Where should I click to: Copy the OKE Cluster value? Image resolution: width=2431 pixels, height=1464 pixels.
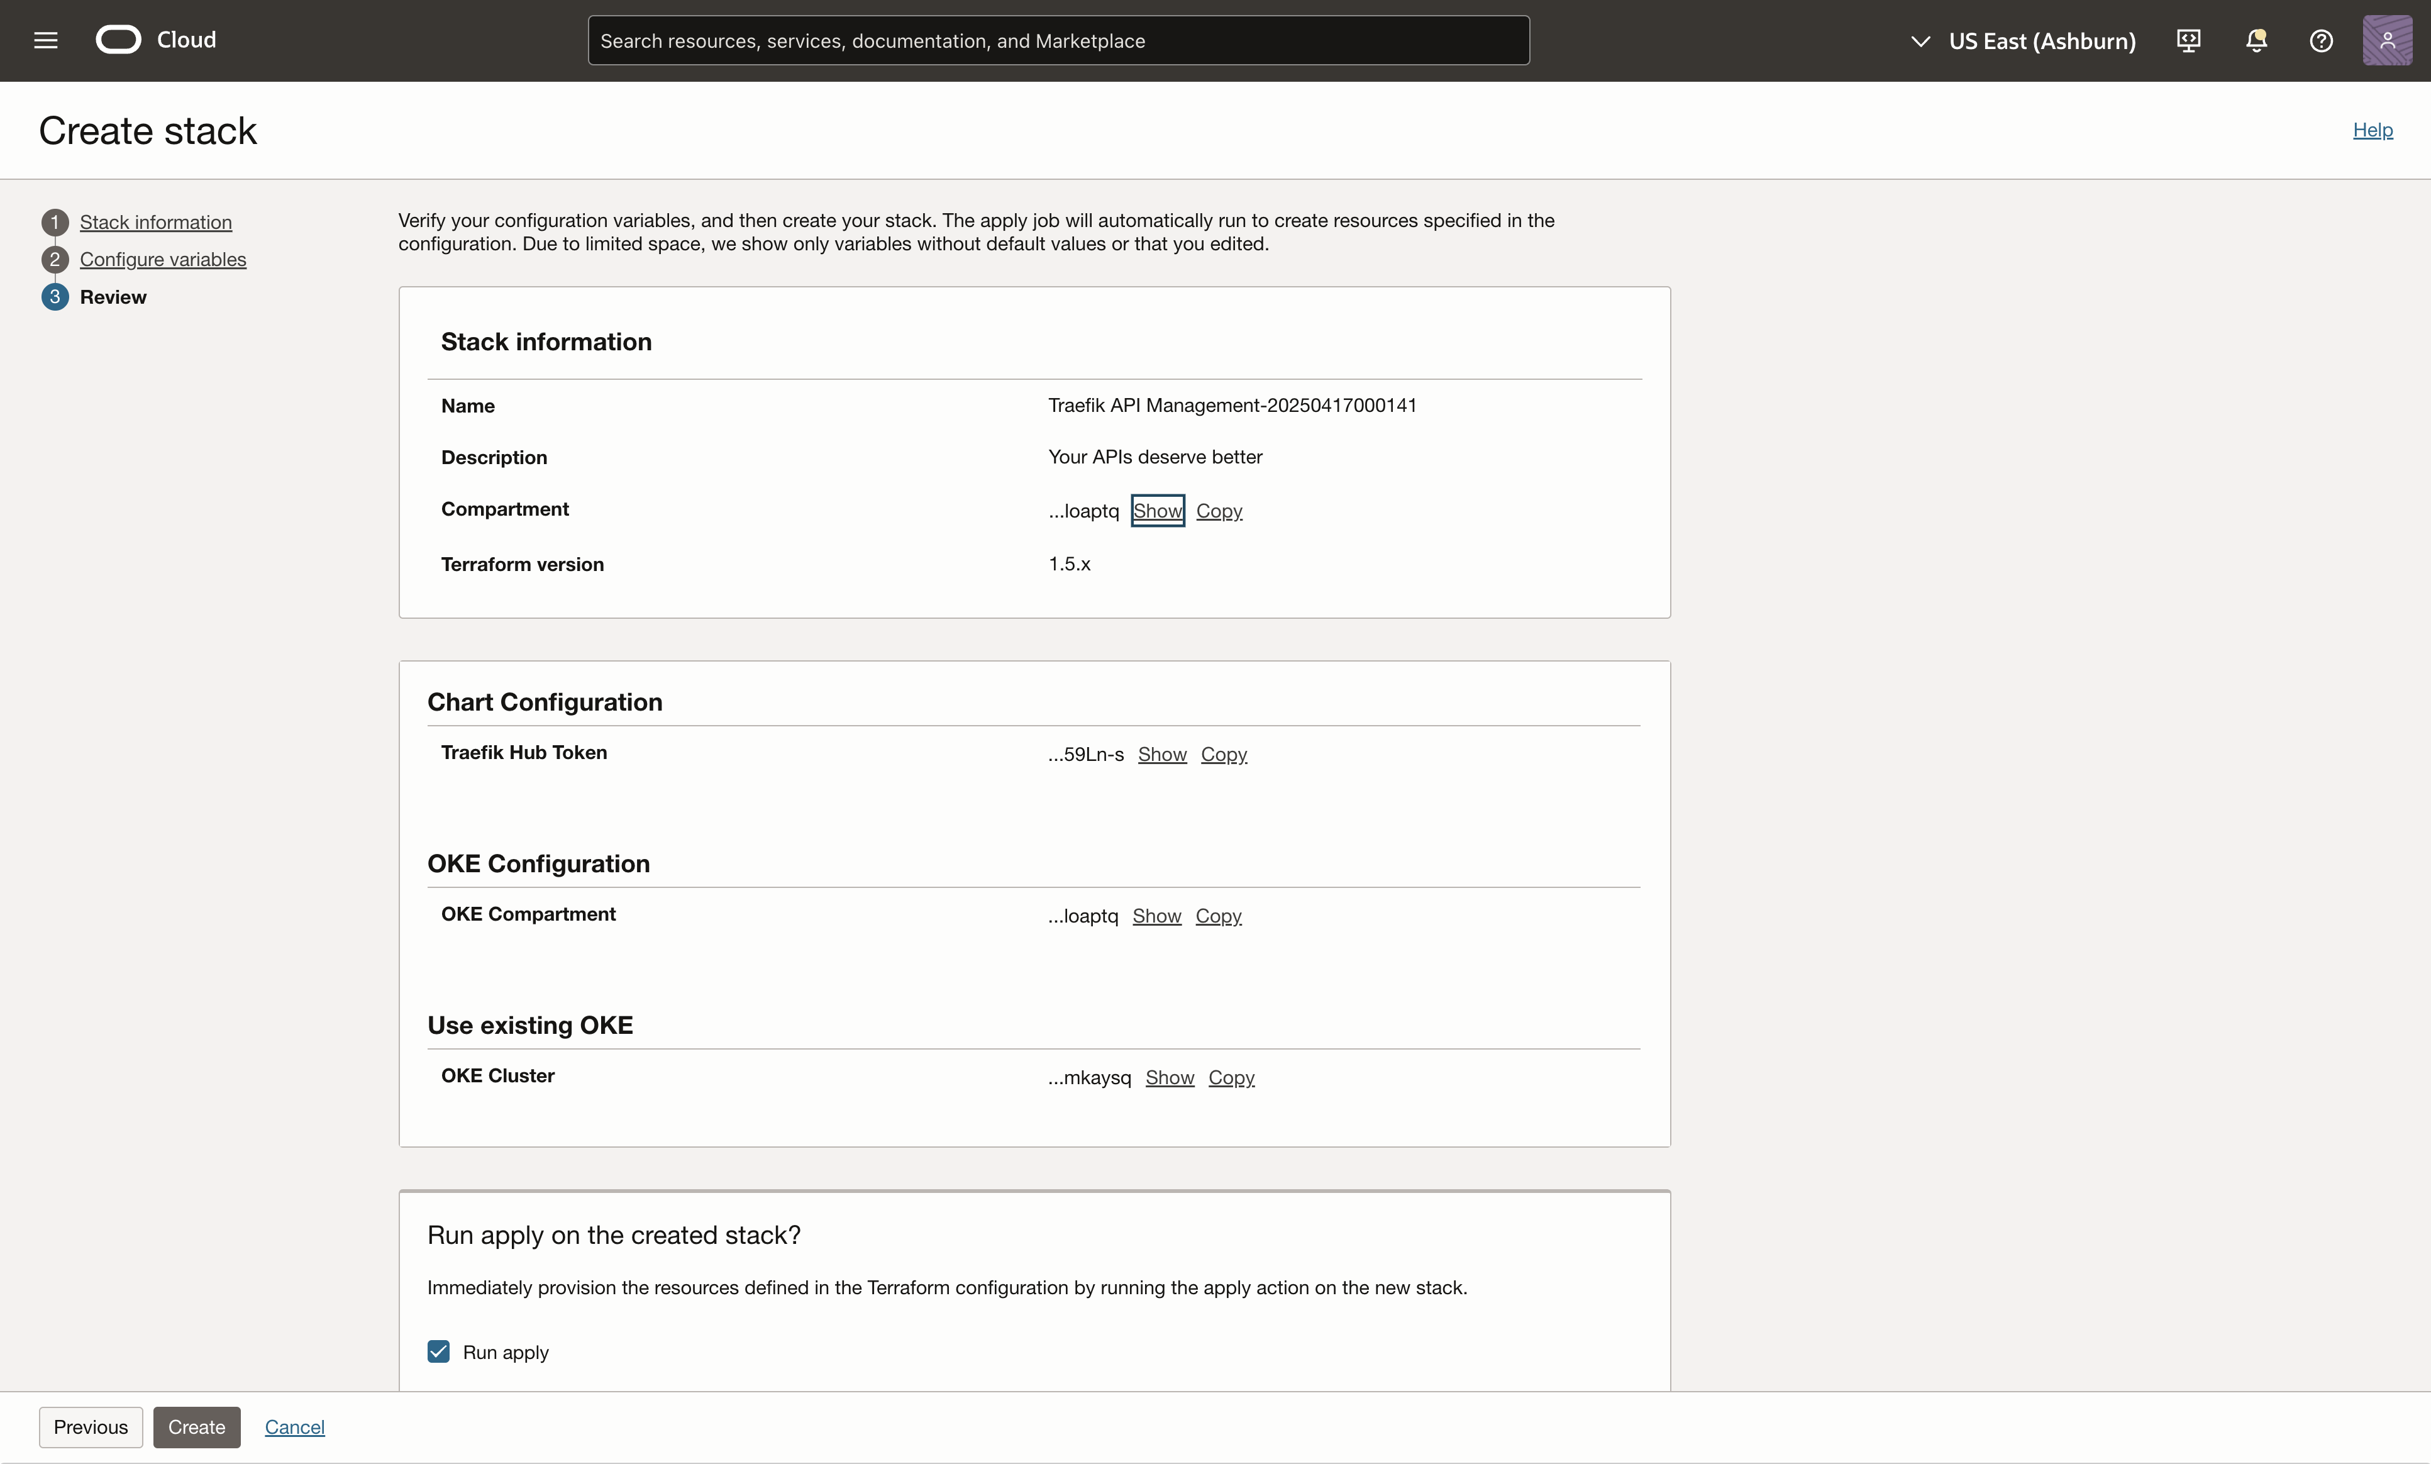1231,1079
